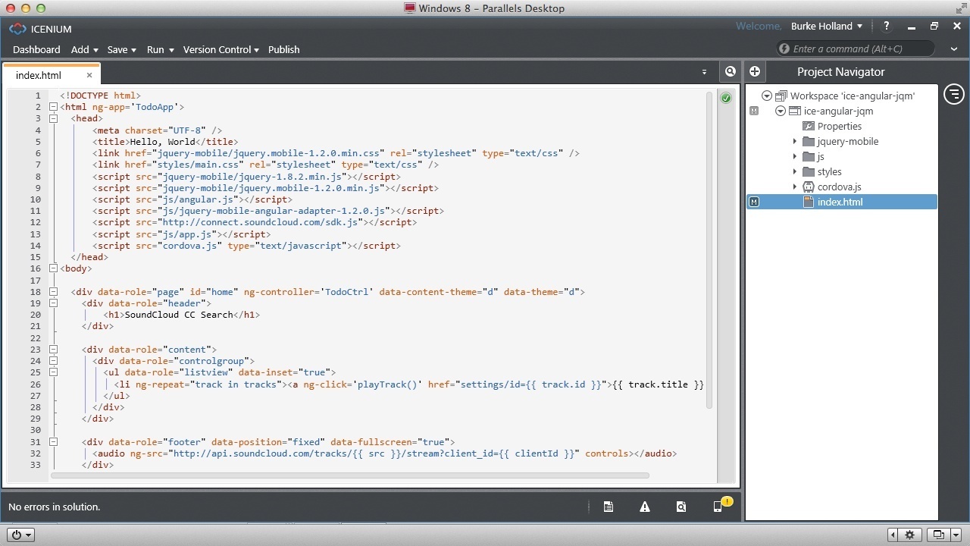Viewport: 970px width, 546px height.
Task: Collapse the footer div fold on line 31
Action: click(x=54, y=442)
